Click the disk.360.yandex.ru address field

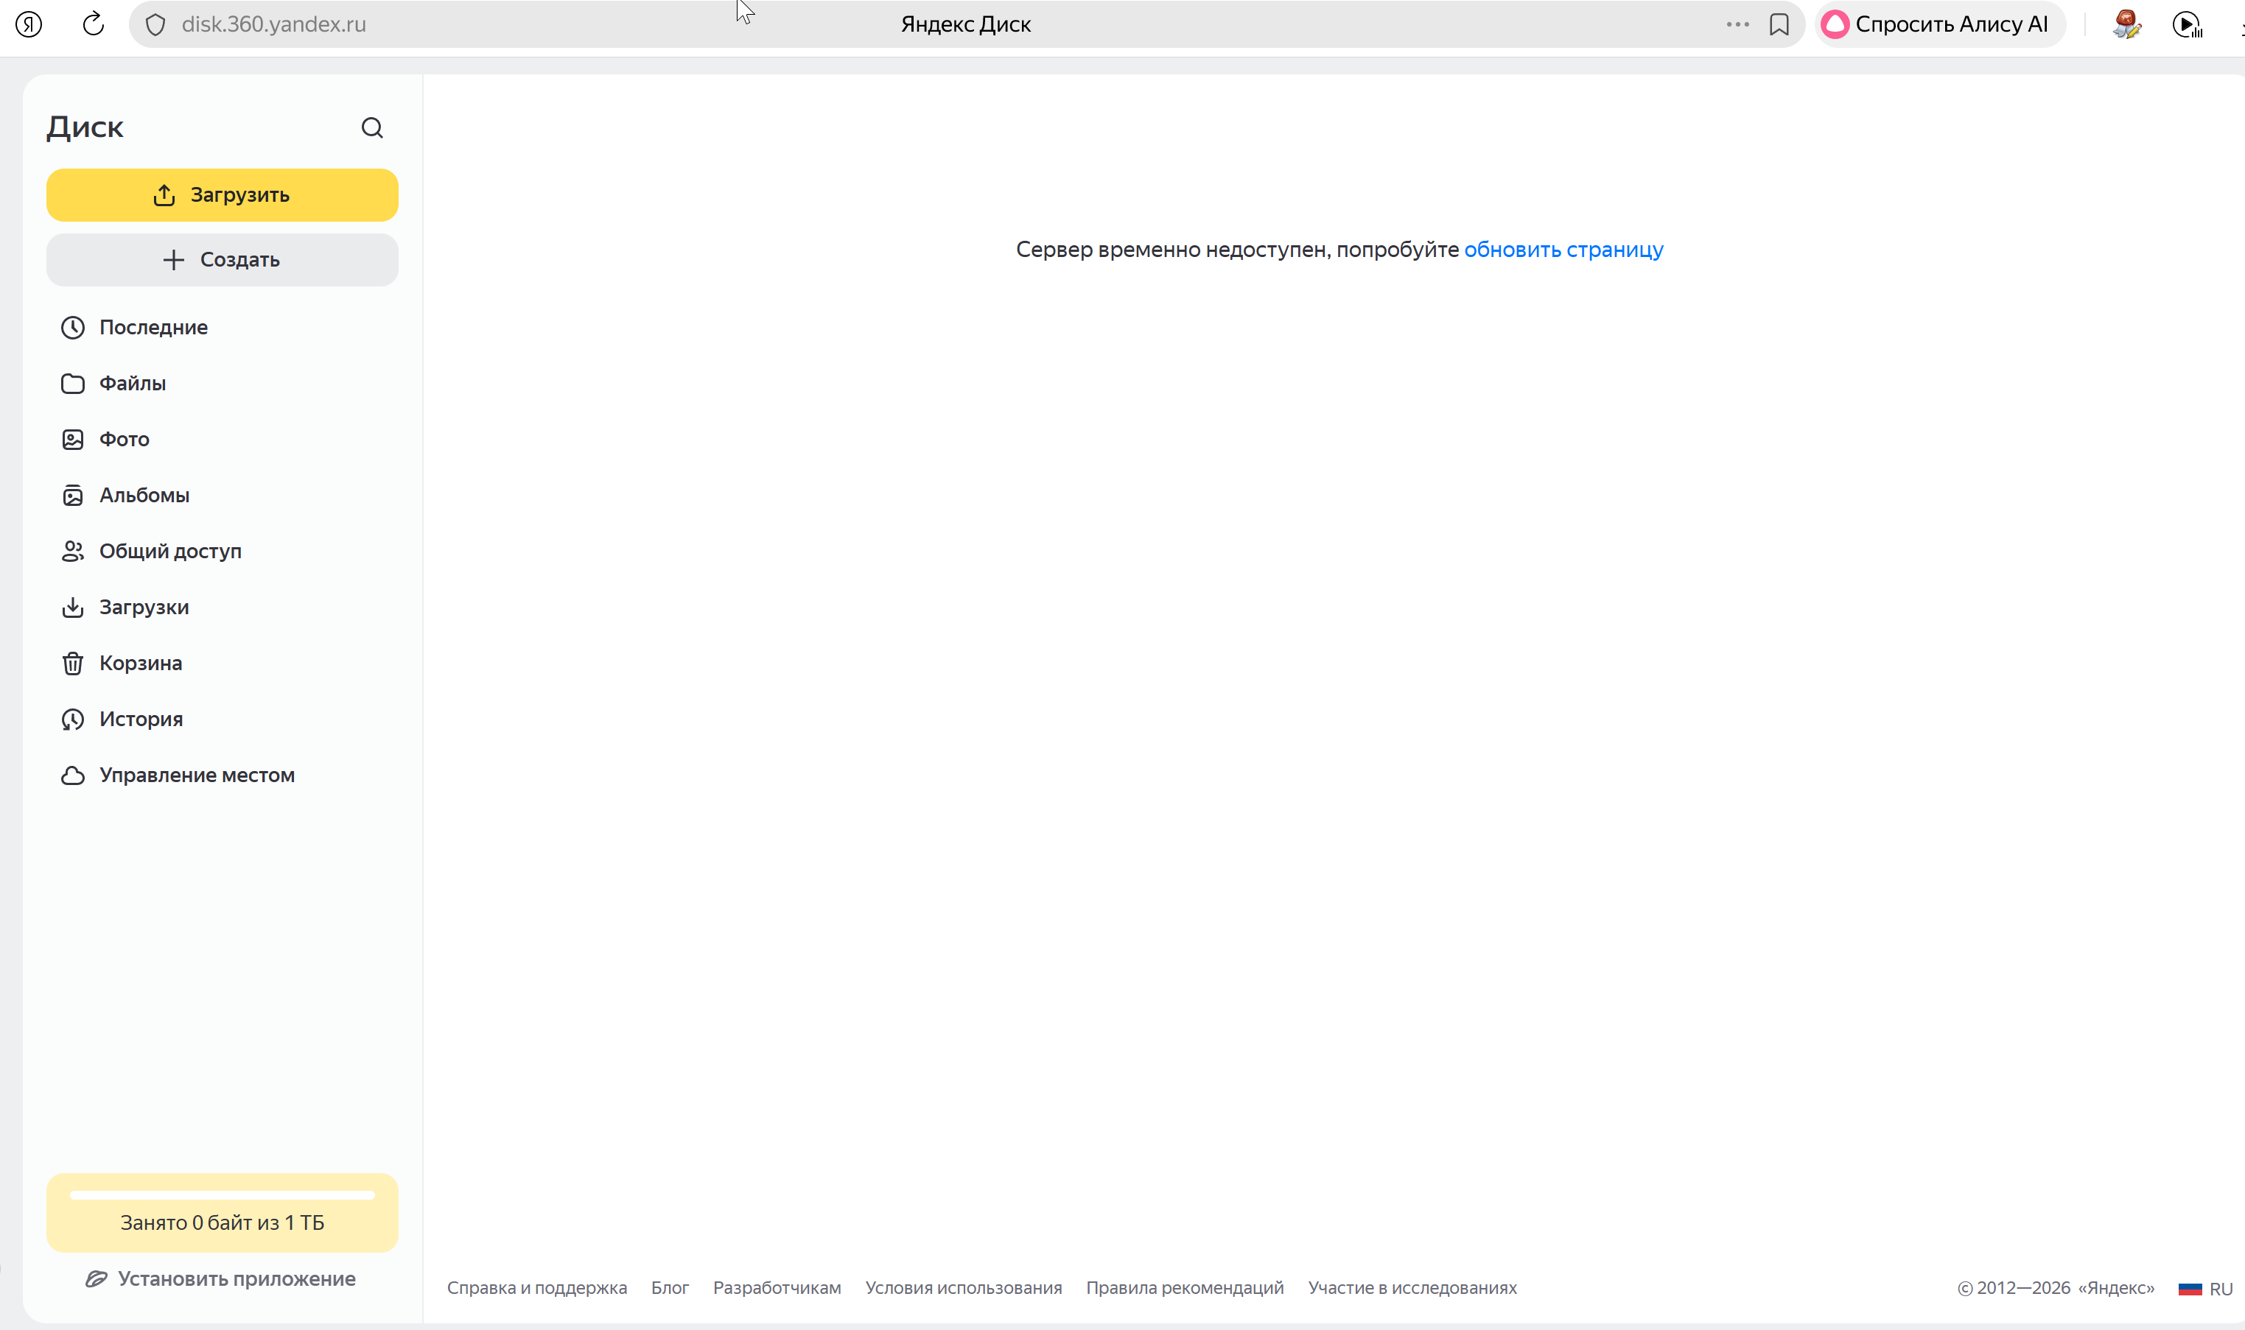[x=273, y=24]
